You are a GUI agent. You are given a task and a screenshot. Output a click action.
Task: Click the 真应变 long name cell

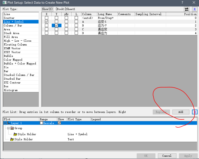107,29
